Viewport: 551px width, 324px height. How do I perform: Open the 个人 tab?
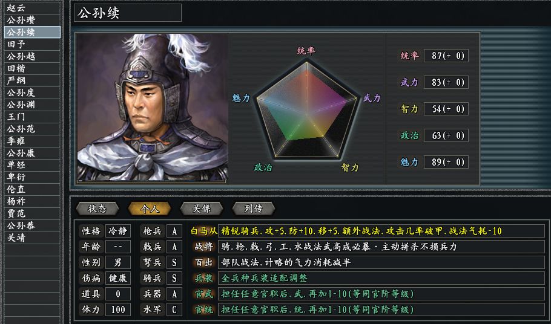150,209
